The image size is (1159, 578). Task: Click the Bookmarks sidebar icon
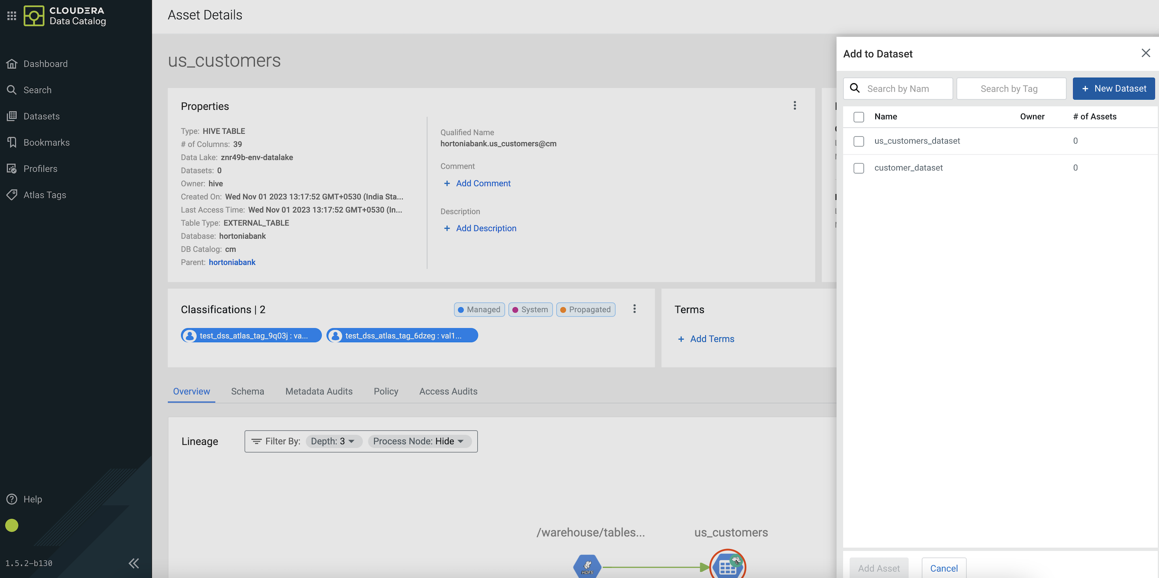tap(12, 142)
